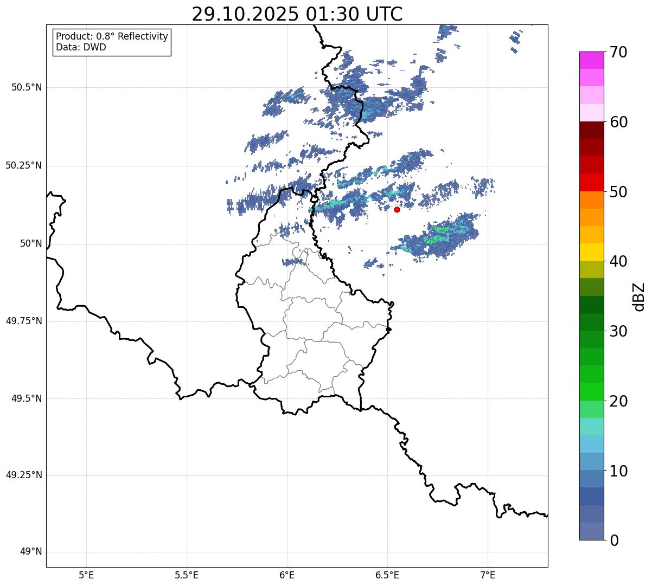Click the 10 label on the colorbar
The width and height of the screenshot is (652, 586).
click(618, 471)
